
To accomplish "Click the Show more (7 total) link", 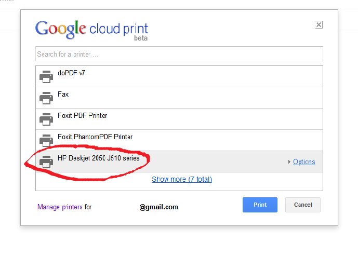I will [182, 180].
